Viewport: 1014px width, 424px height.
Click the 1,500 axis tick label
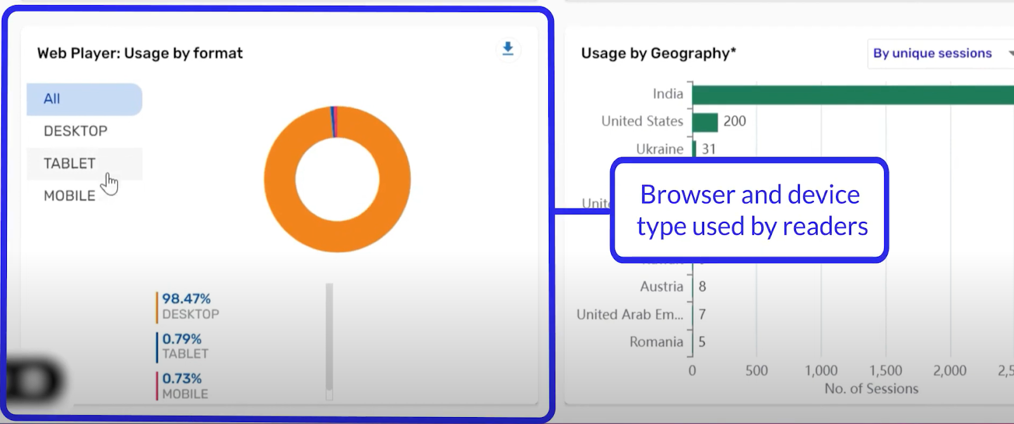pyautogui.click(x=886, y=371)
